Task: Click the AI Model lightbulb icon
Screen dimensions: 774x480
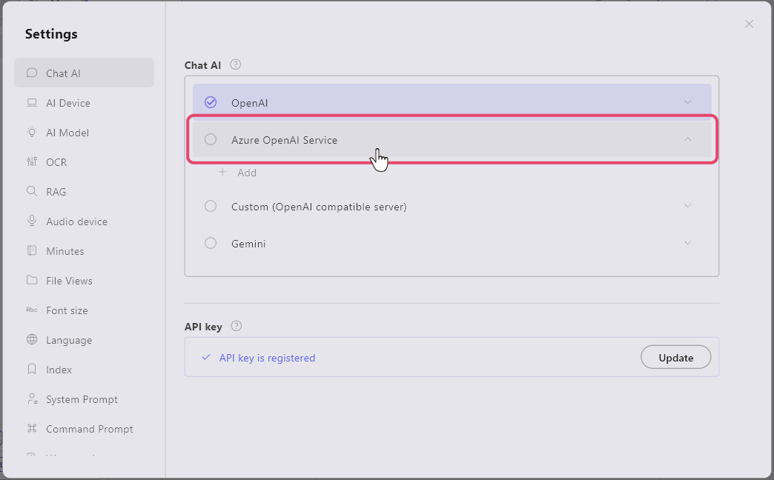Action: click(32, 133)
